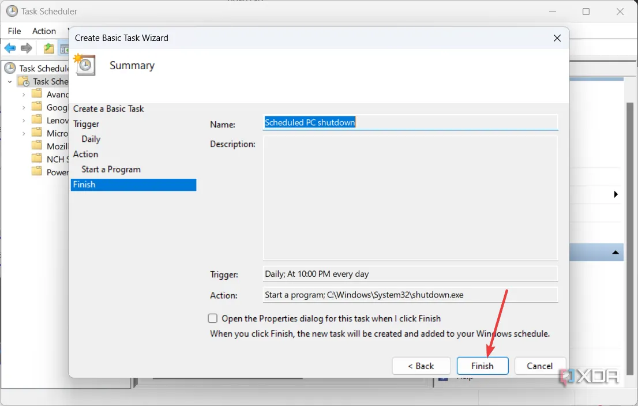The width and height of the screenshot is (638, 406).
Task: Enable 'Open the Properties dialog' checkbox
Action: (213, 318)
